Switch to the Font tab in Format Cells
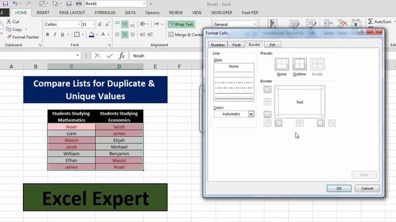The image size is (396, 222). click(236, 45)
